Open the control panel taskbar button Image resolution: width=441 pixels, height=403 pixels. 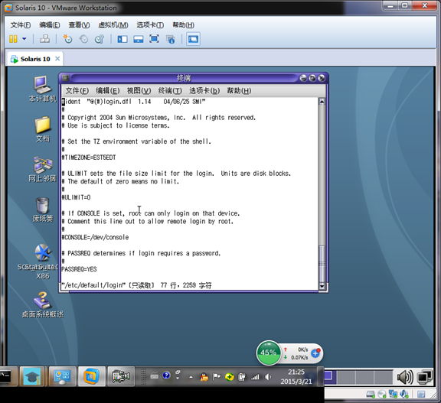tap(62, 376)
